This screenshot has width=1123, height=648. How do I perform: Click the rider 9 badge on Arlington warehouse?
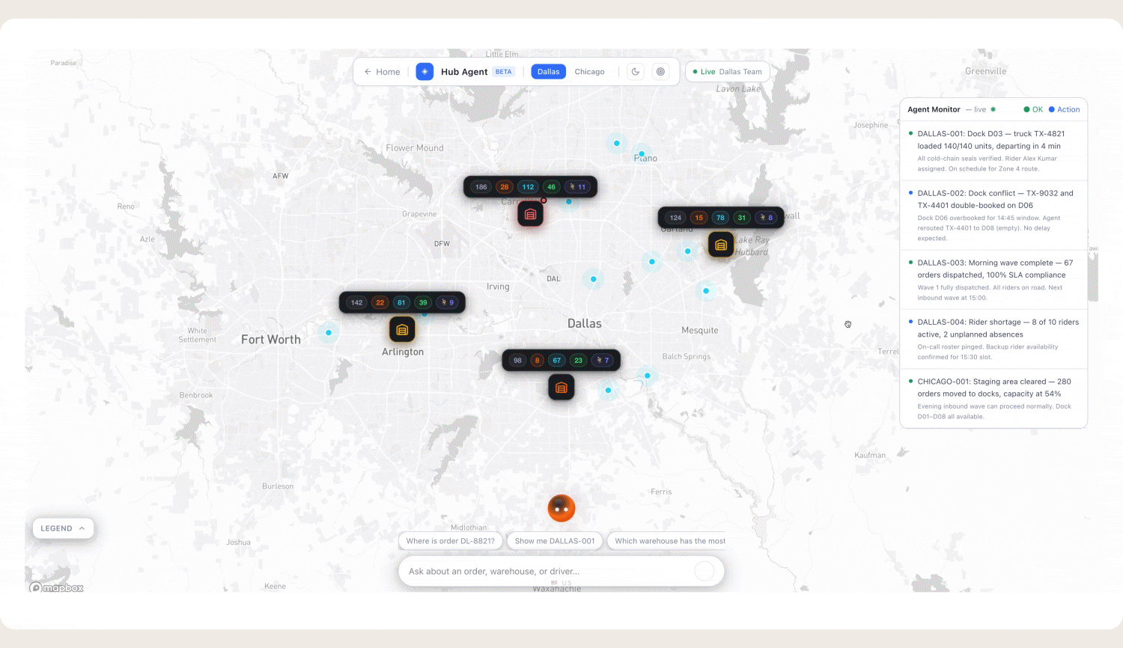tap(448, 302)
